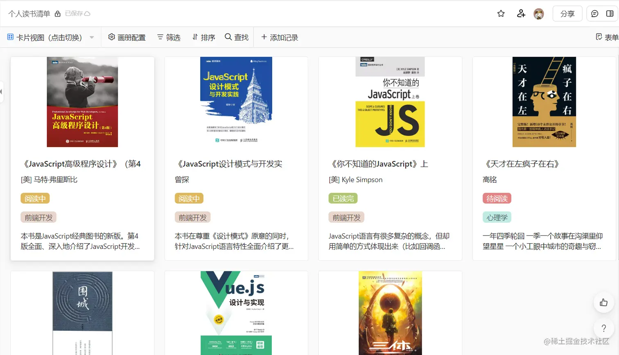
Task: Click the 分享 share button
Action: click(567, 14)
